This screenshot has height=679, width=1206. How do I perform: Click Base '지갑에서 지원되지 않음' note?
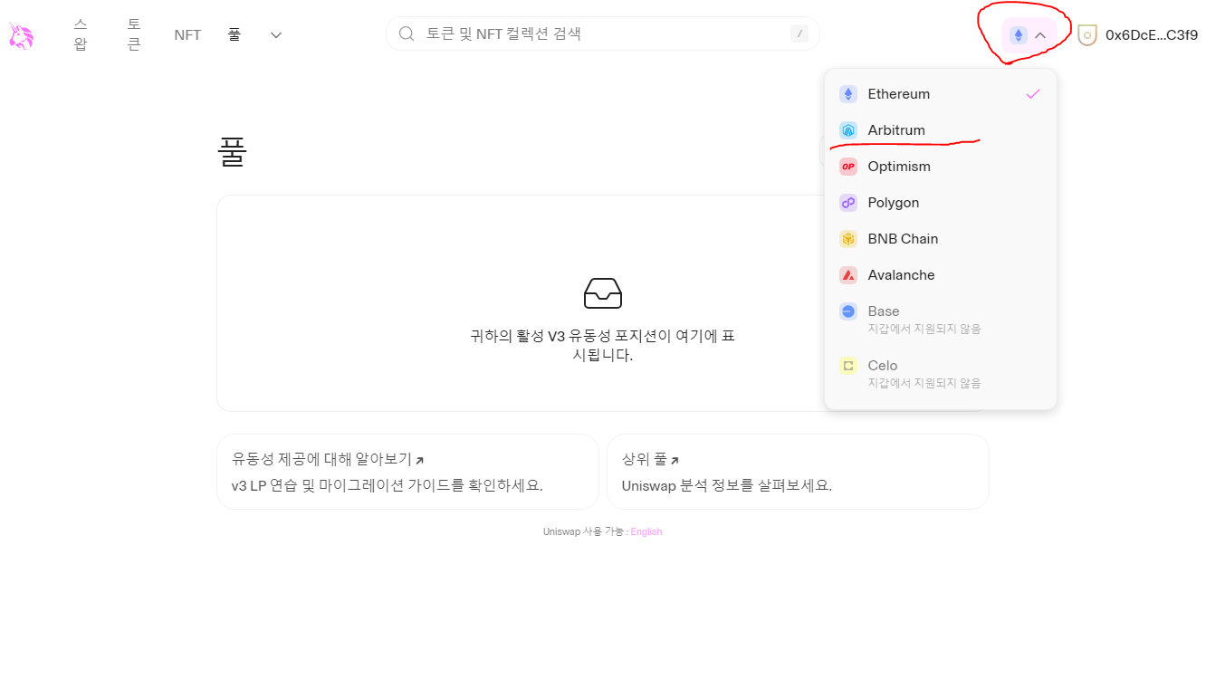tap(924, 329)
